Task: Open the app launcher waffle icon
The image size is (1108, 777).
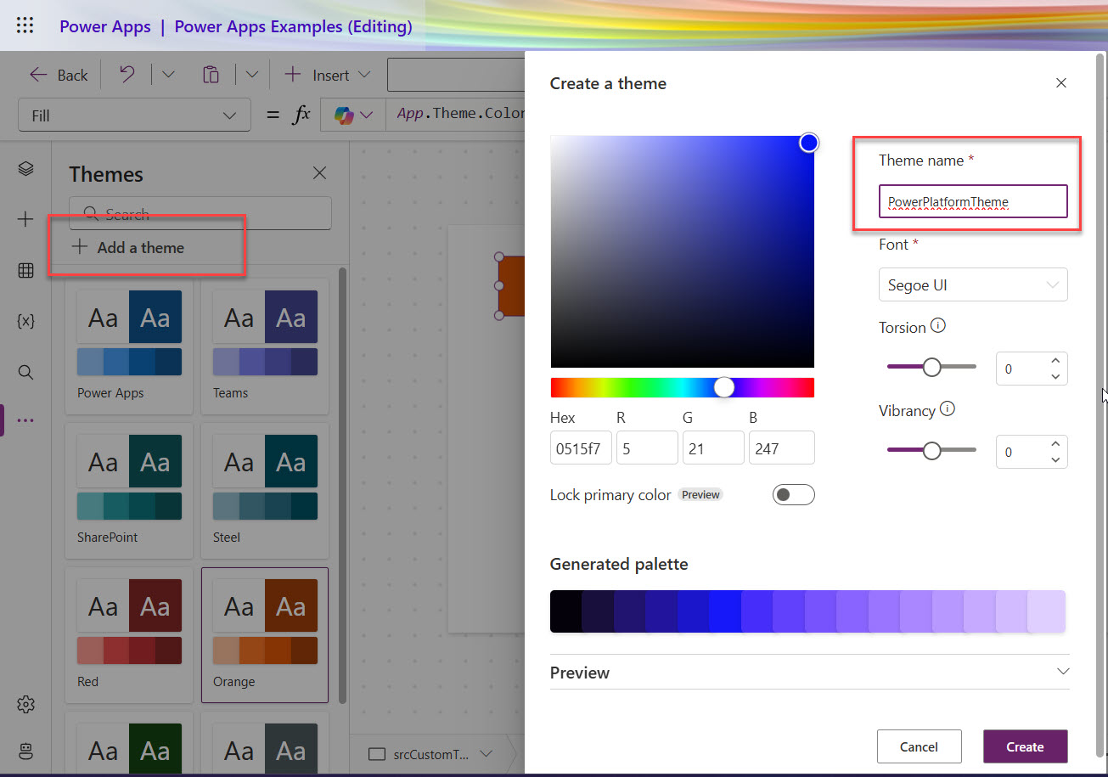Action: 25,25
